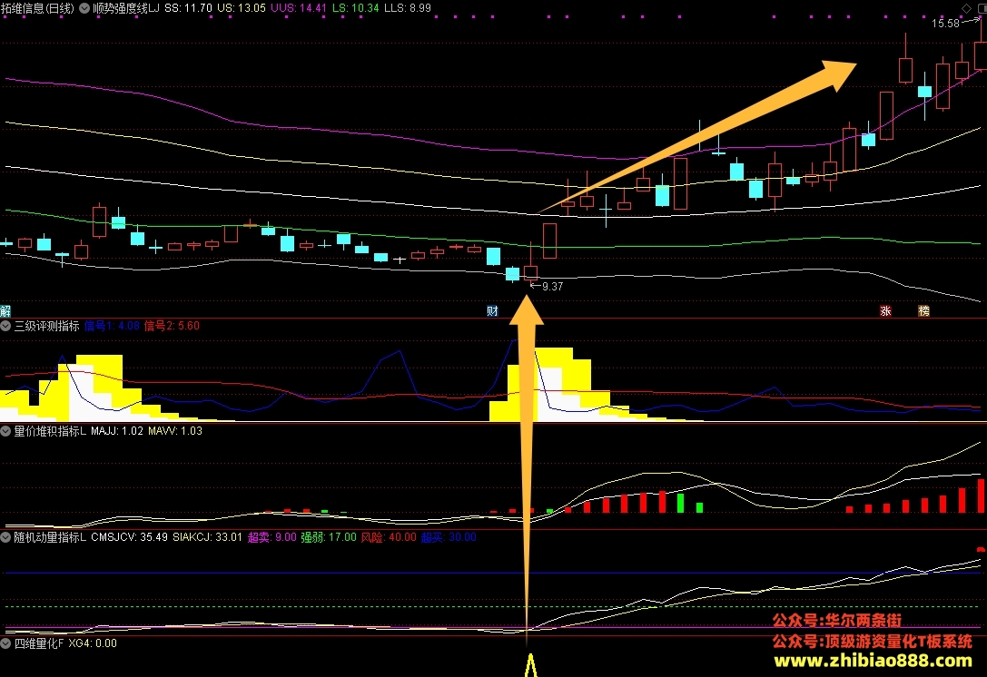The height and width of the screenshot is (677, 987).
Task: Click the high price label 15.58
Action: pyautogui.click(x=945, y=24)
